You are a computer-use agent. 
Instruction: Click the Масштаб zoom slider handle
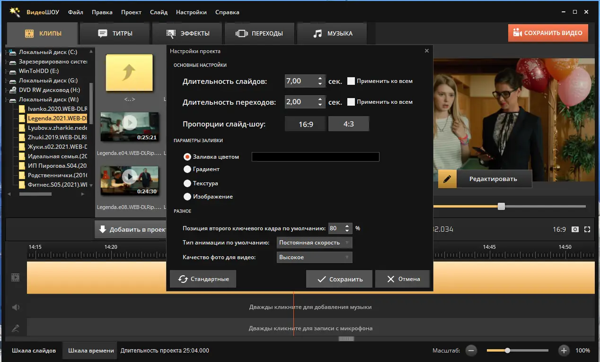click(x=507, y=351)
